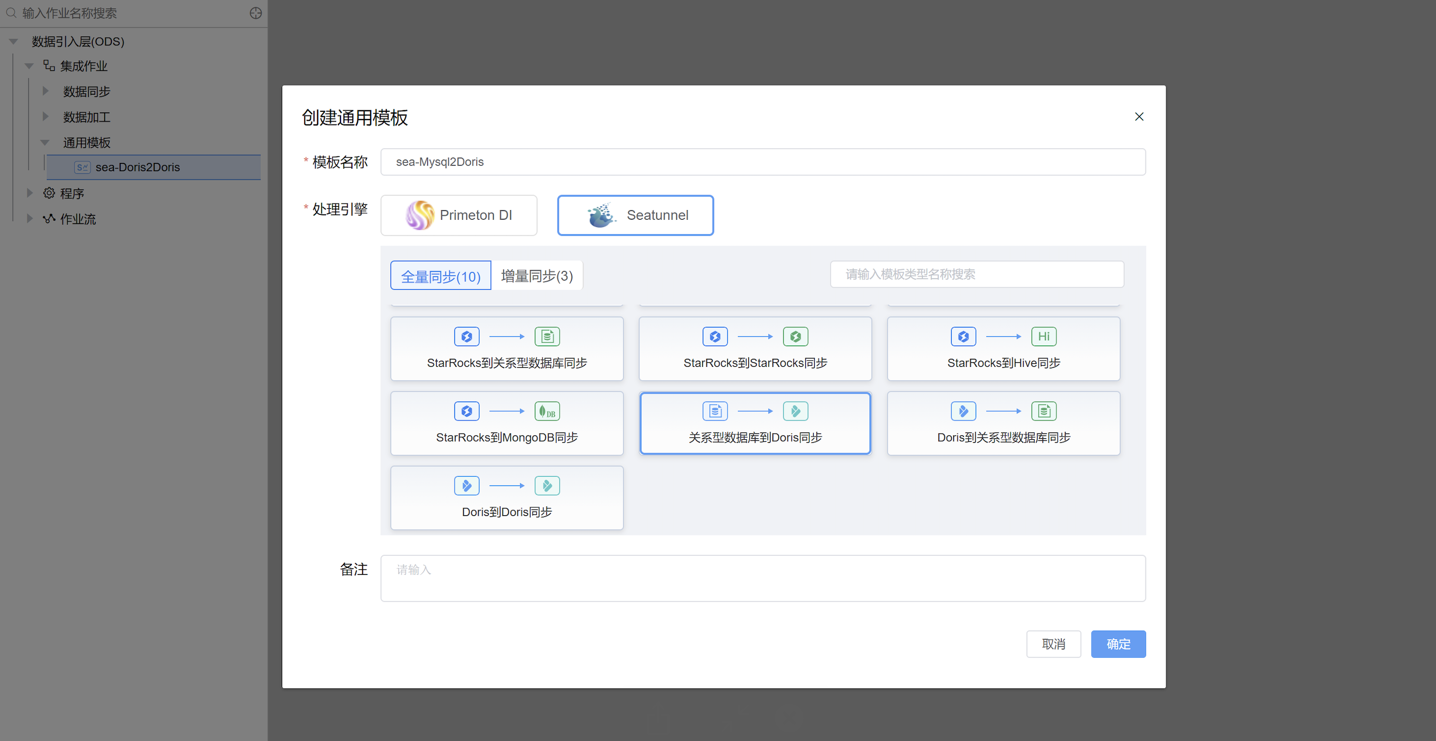Click the add job plus icon
Screen dimensions: 1436x741
(255, 13)
